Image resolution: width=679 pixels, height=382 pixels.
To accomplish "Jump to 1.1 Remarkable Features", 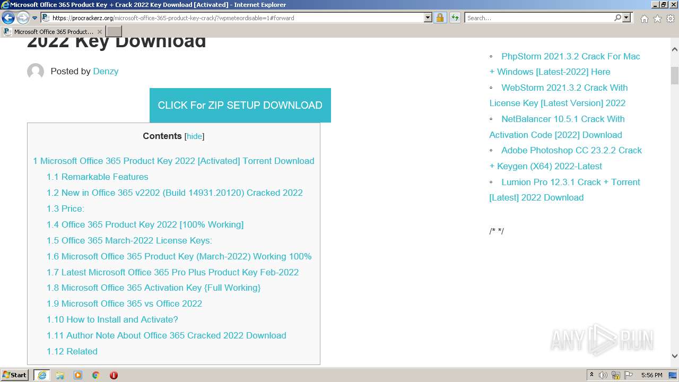I will coord(97,177).
